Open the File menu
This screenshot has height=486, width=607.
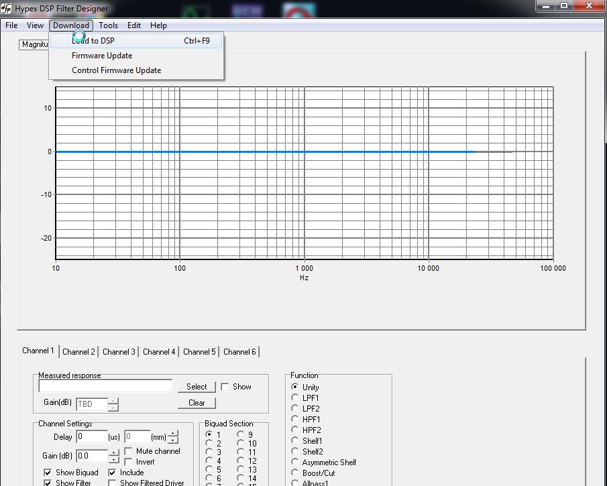click(x=11, y=25)
